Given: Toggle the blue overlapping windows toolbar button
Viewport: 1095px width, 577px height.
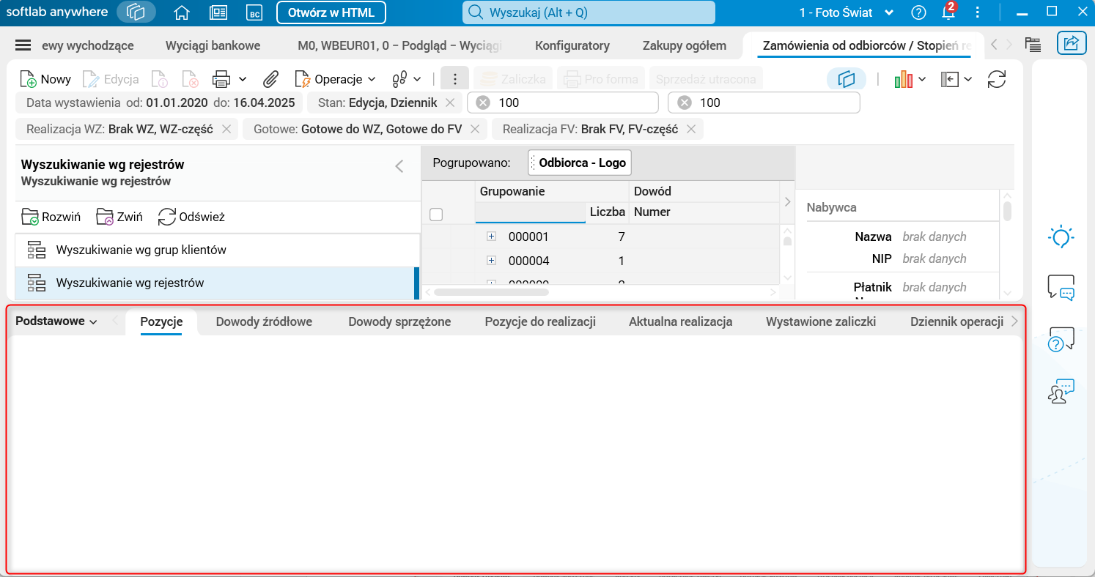Looking at the screenshot, I should (847, 79).
